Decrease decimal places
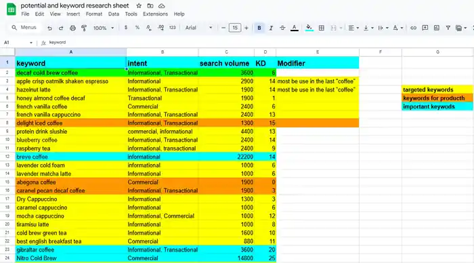474x263 pixels. [149, 28]
